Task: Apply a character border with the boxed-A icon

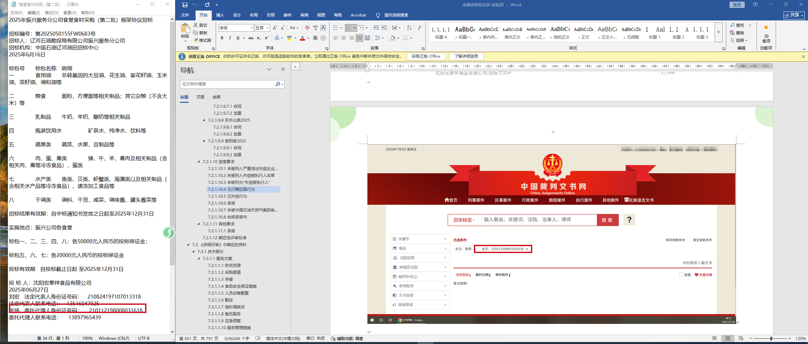Action: [323, 28]
